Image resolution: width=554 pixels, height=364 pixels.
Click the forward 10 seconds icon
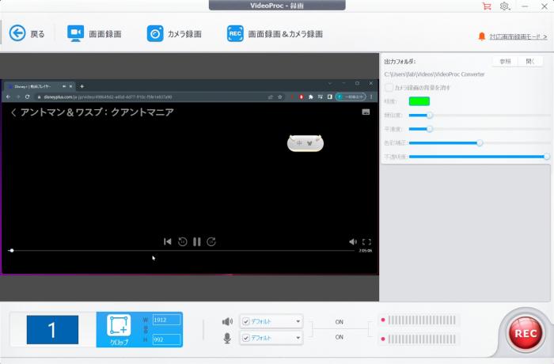(x=211, y=241)
